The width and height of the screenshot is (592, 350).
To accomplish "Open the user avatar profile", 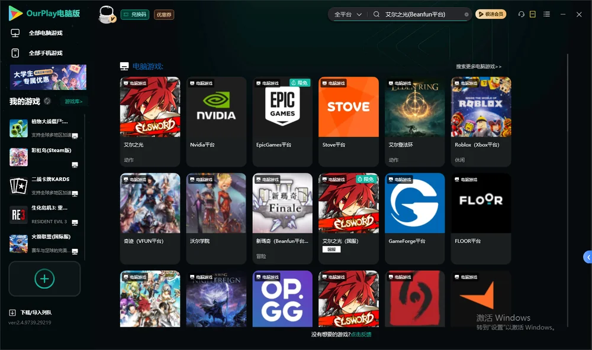I will [x=107, y=15].
